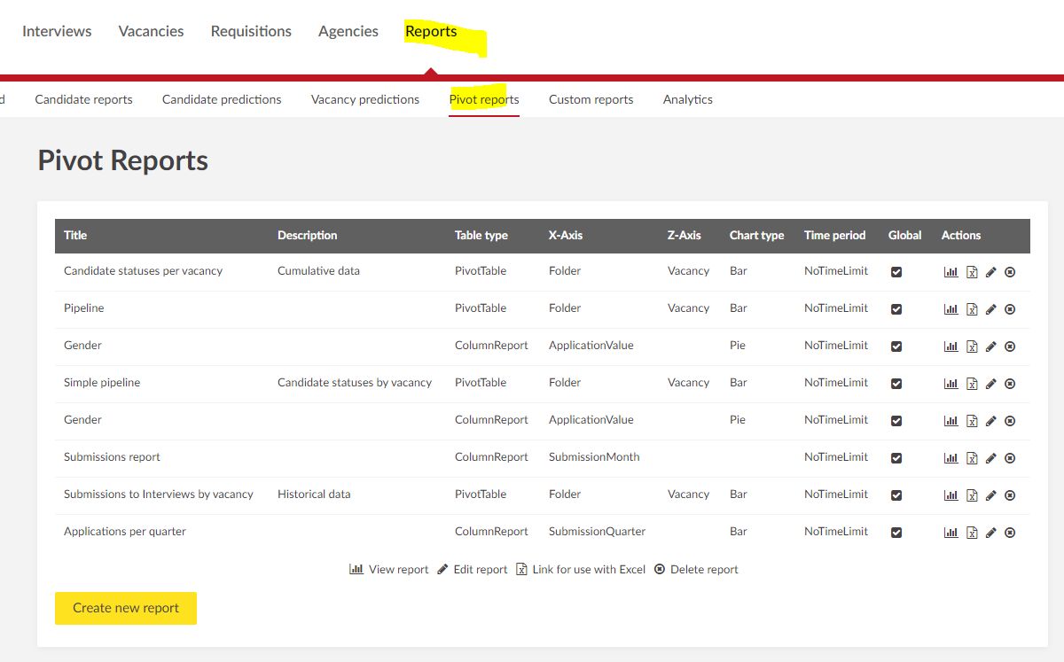Delete the Submissions report
Image resolution: width=1064 pixels, height=662 pixels.
pyautogui.click(x=1010, y=458)
